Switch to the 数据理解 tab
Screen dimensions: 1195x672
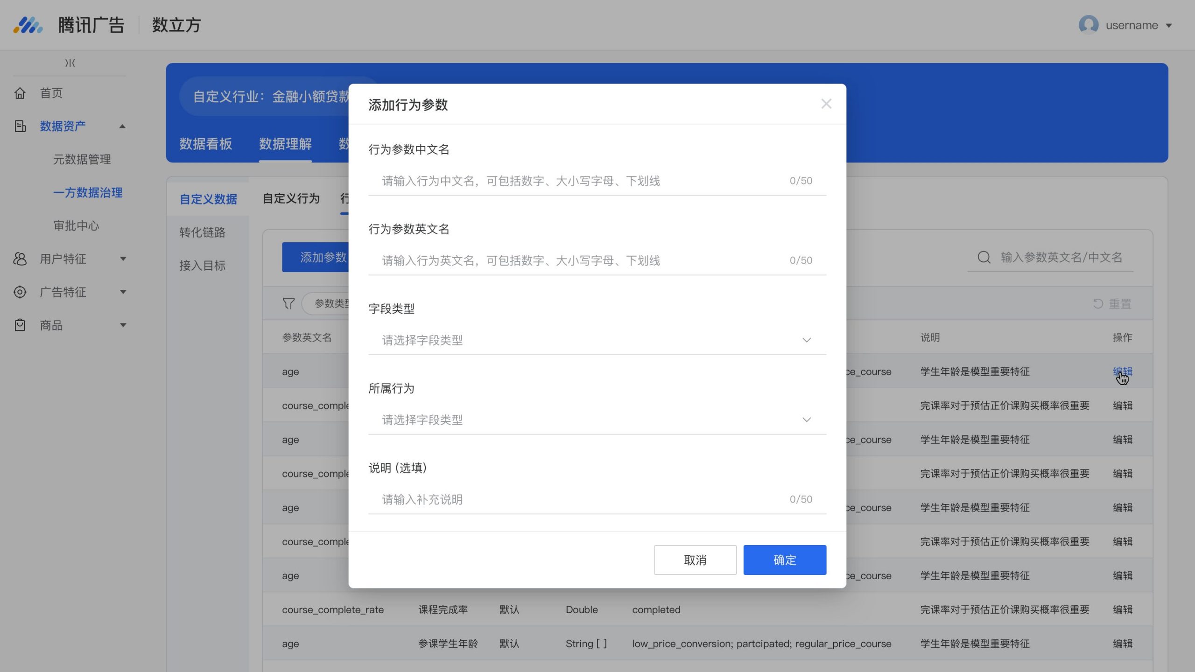pos(285,144)
